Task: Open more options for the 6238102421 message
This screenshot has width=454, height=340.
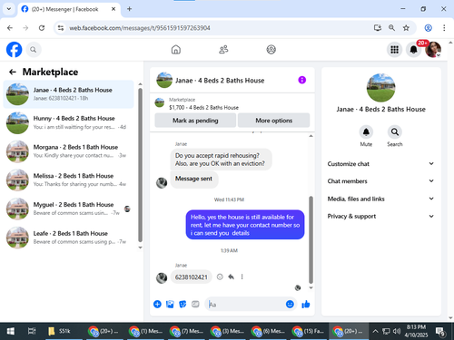Action: click(242, 277)
